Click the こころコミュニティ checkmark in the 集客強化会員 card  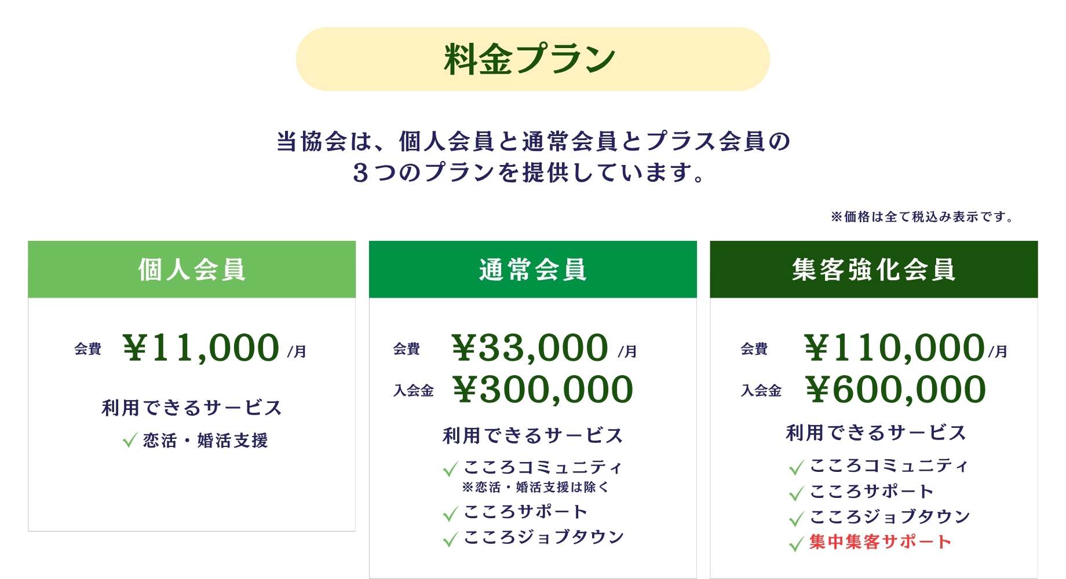pos(797,467)
